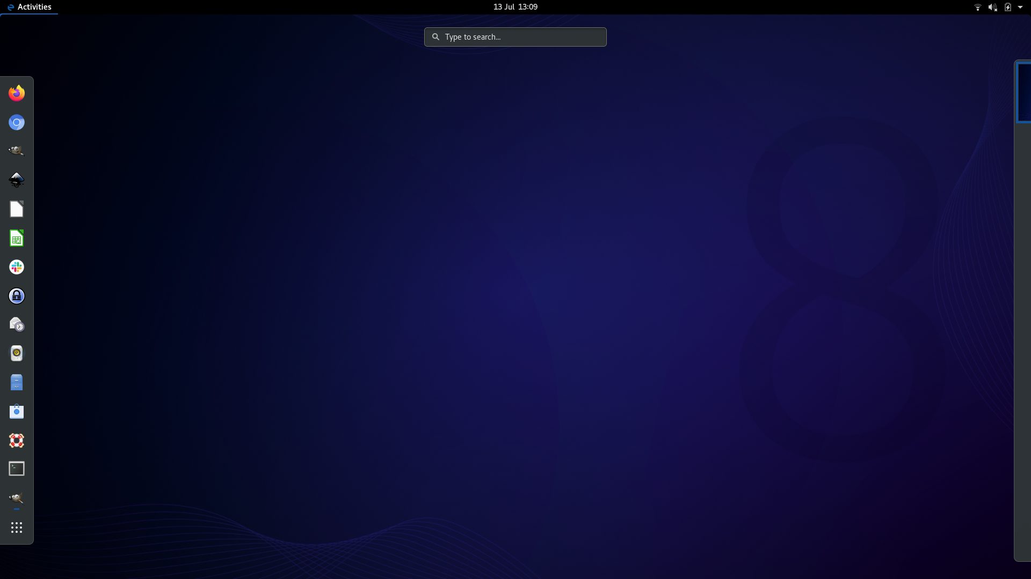This screenshot has width=1031, height=579.
Task: Launch Terminal from the dash
Action: pyautogui.click(x=17, y=469)
